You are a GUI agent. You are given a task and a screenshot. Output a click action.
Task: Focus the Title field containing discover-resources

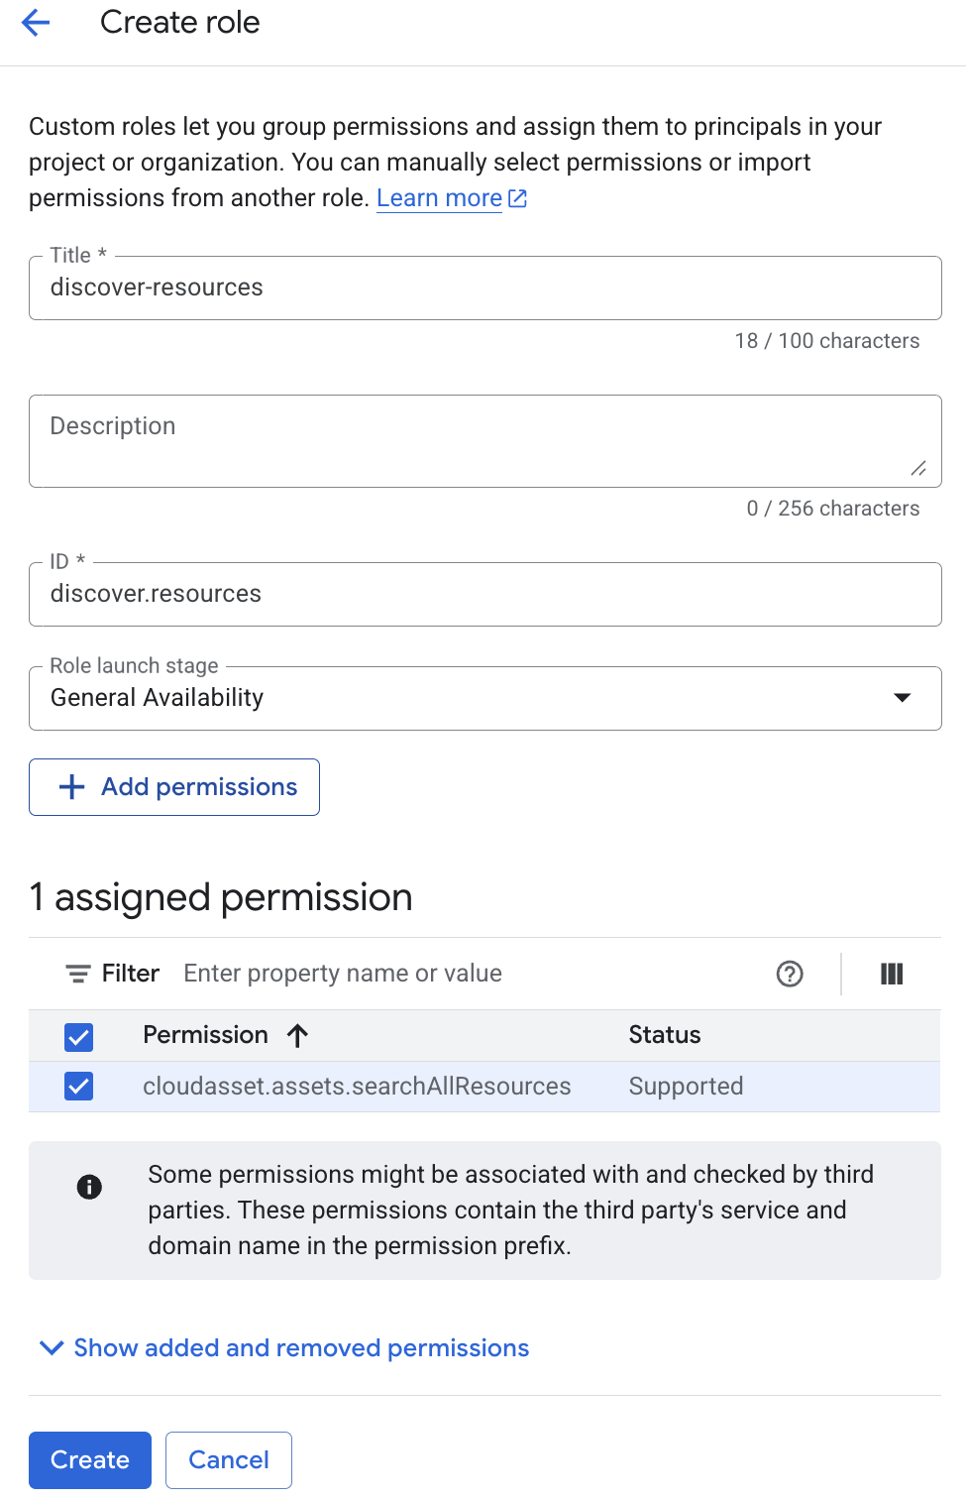(x=485, y=288)
